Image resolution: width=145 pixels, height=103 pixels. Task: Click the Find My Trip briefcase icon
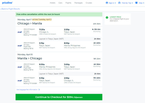(x=119, y=3)
